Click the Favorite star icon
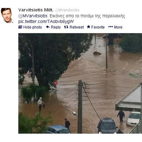The height and width of the screenshot is (142, 142). pos(89,27)
